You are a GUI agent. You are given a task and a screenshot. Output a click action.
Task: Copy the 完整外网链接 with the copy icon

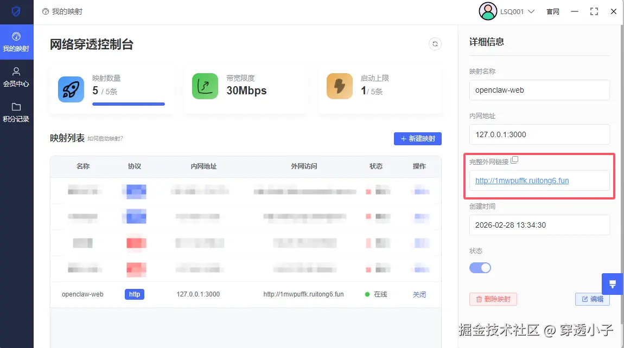tap(514, 160)
